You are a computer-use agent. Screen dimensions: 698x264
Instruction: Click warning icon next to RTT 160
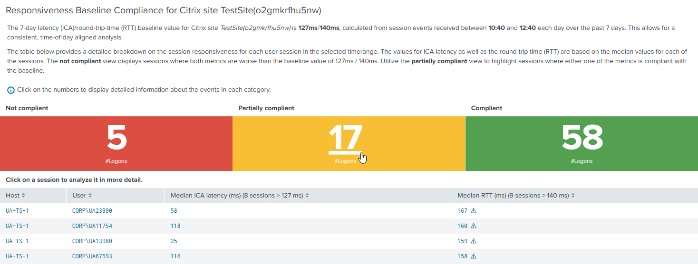point(474,226)
